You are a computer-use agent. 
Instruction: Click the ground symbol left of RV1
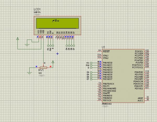click(x=29, y=73)
